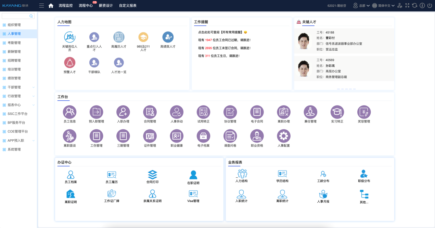Open the 员工信息 workbench icon
435x228 pixels.
(69, 112)
